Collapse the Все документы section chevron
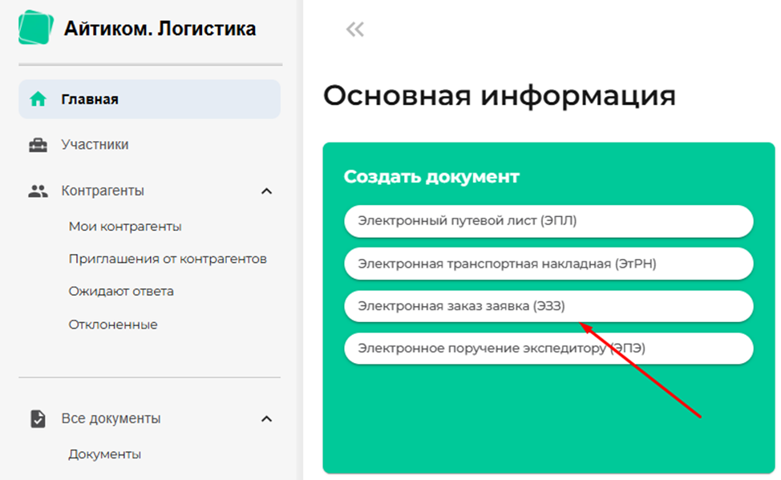Image resolution: width=781 pixels, height=480 pixels. (x=266, y=419)
